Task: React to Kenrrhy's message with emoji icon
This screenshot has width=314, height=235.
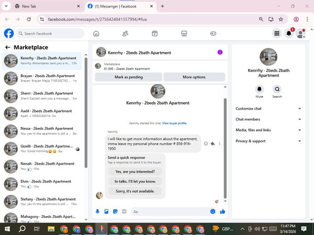Action: coord(206,144)
